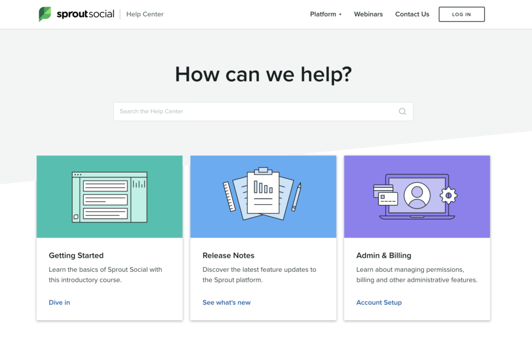Click the LOG IN button
Viewport: 532px width, 341px height.
click(461, 14)
